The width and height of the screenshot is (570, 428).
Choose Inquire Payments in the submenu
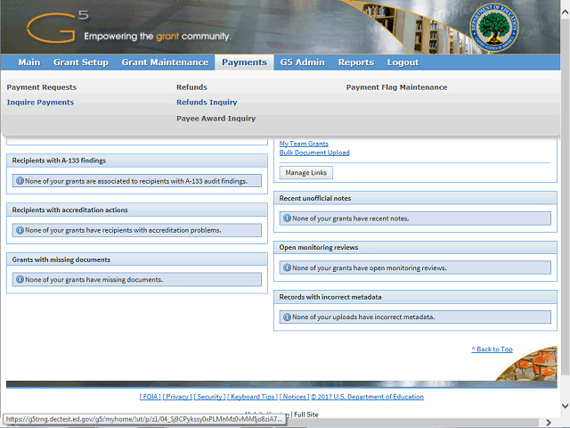[40, 103]
